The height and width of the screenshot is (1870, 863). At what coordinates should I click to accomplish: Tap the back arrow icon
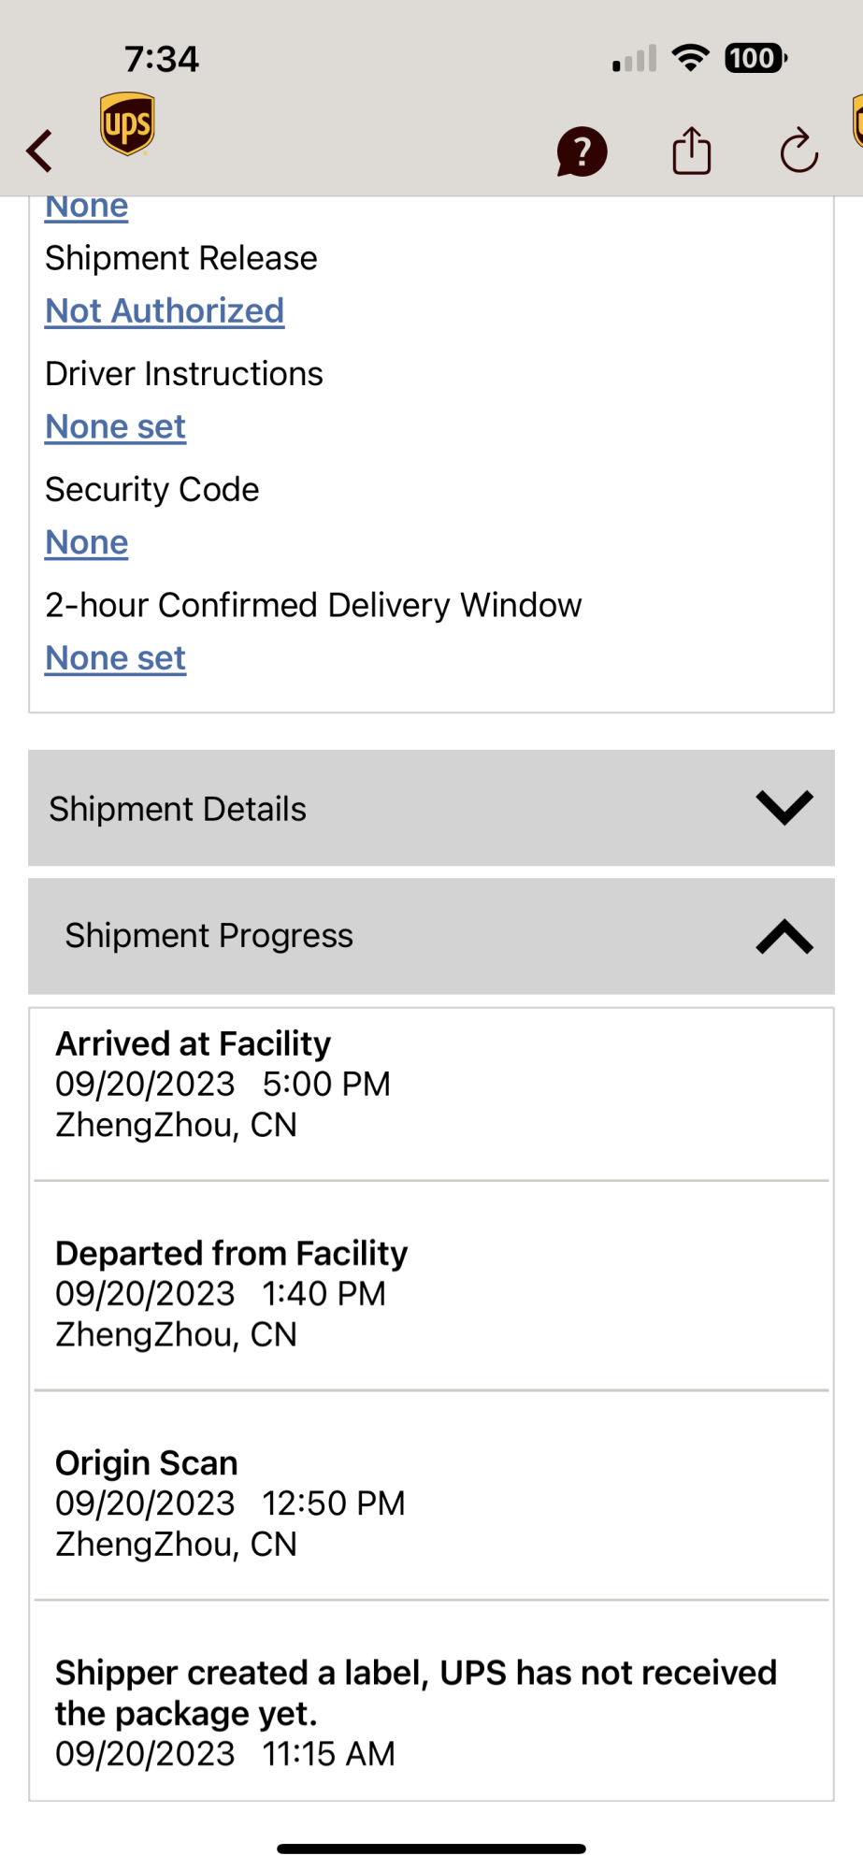coord(40,151)
